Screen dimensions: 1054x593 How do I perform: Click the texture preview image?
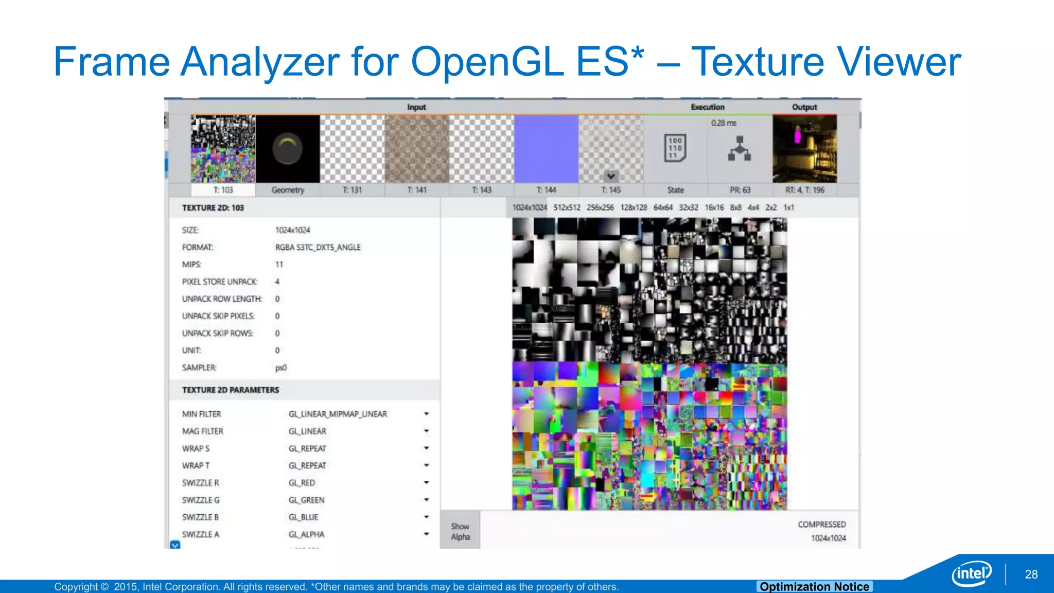pos(649,364)
